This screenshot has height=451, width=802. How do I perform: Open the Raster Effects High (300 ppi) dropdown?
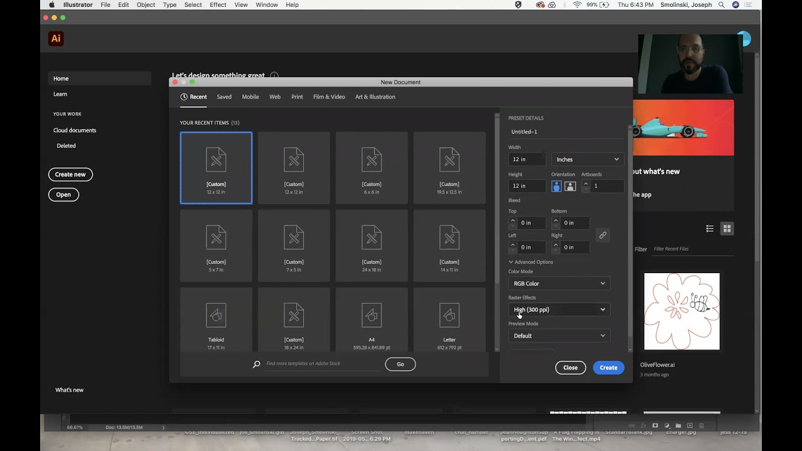(560, 309)
